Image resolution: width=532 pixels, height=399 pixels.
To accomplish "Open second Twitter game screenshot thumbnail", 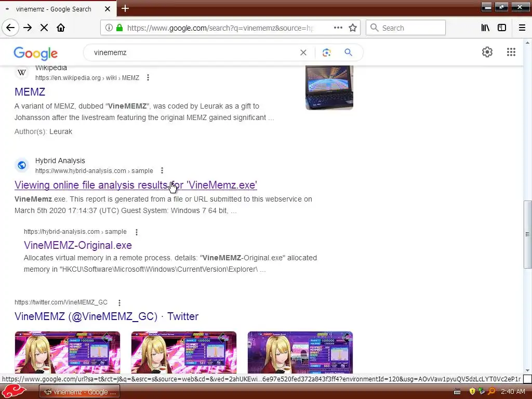I will click(184, 353).
